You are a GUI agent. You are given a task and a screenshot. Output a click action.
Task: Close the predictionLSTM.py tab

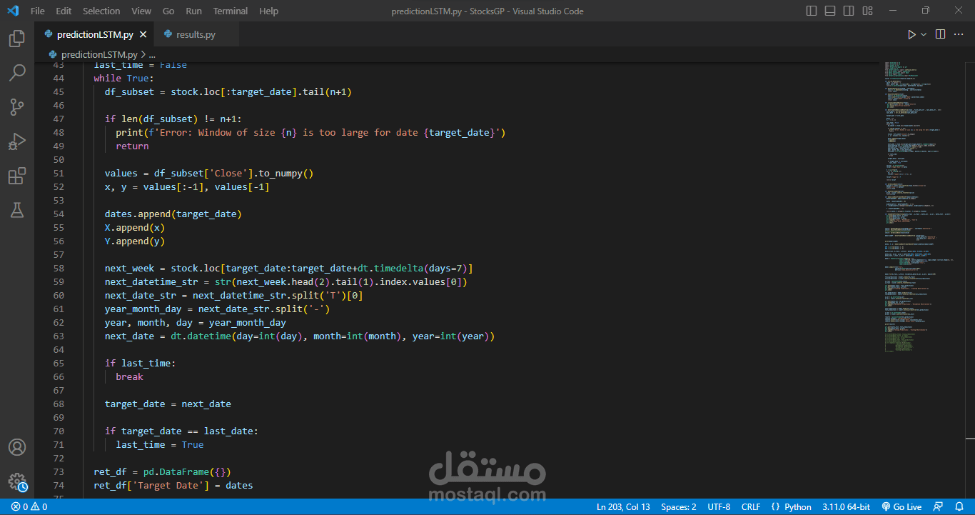point(143,34)
